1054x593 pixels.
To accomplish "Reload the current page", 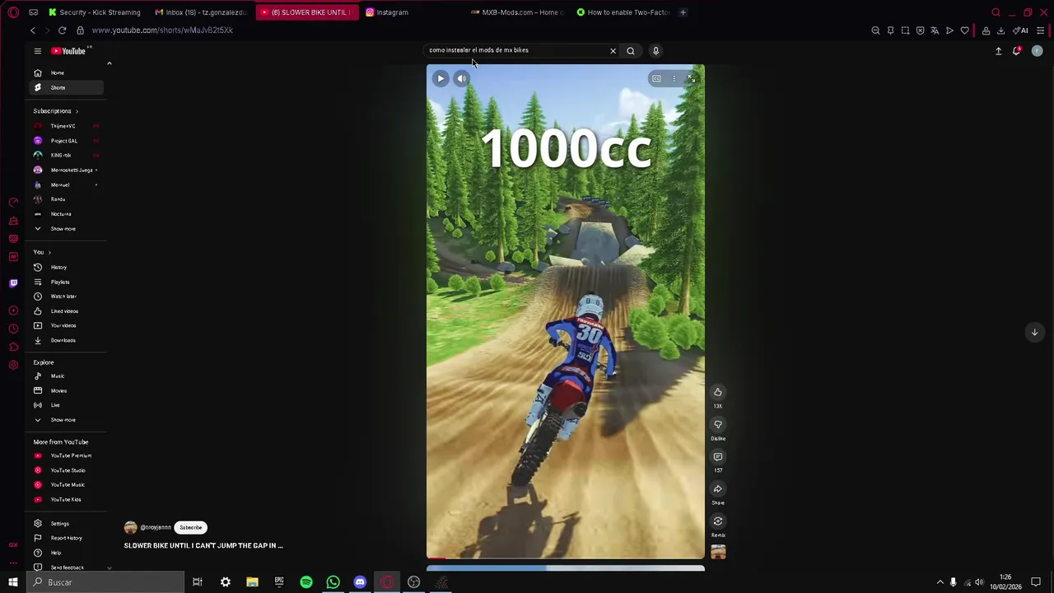I will tap(62, 30).
